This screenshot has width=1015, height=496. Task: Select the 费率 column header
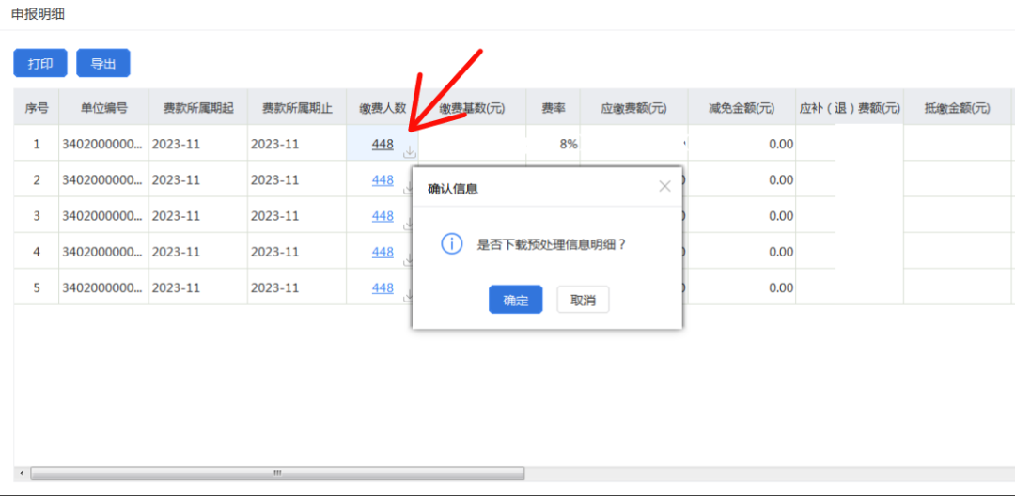[554, 108]
